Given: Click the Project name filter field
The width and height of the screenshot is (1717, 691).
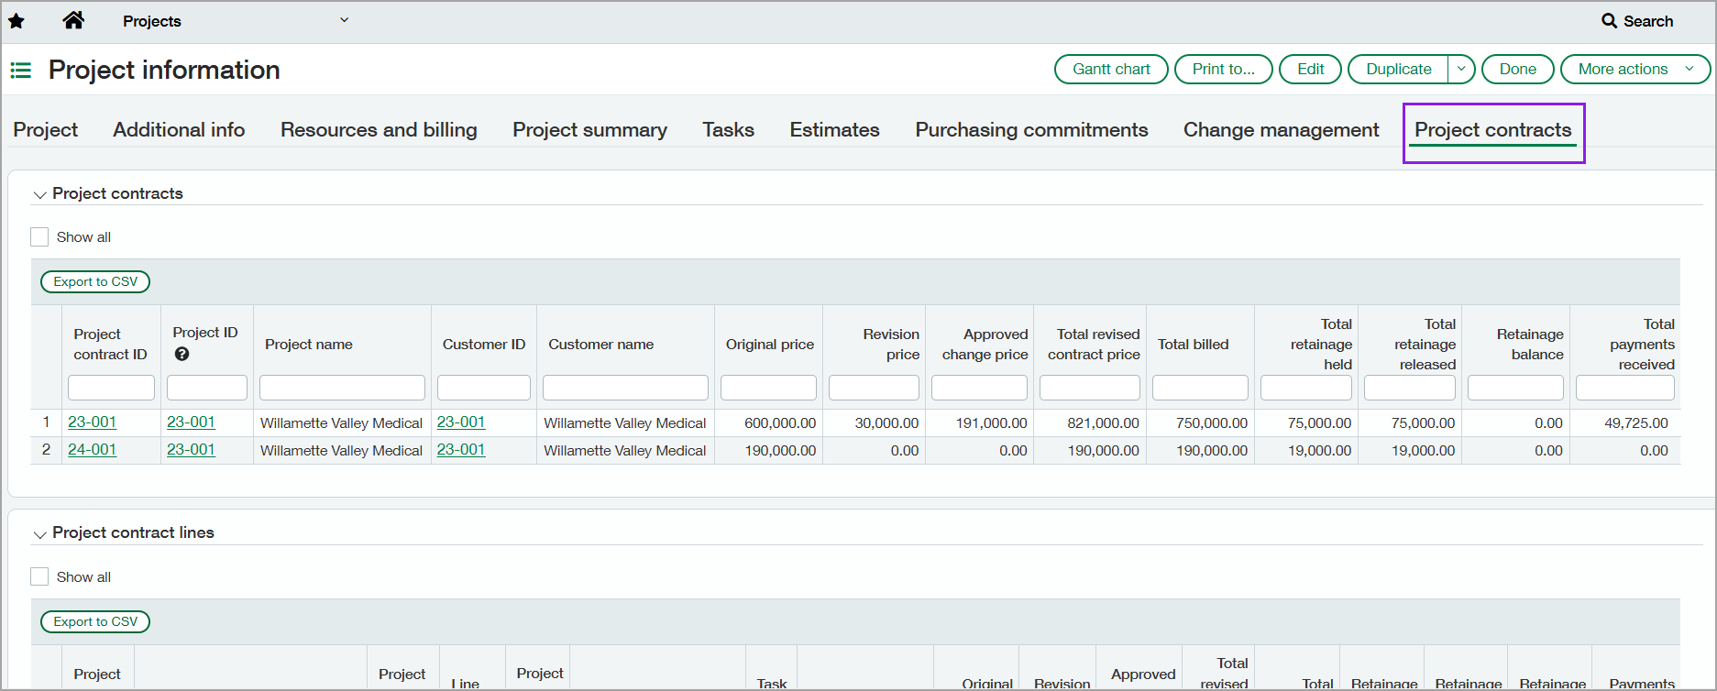Looking at the screenshot, I should [x=342, y=388].
